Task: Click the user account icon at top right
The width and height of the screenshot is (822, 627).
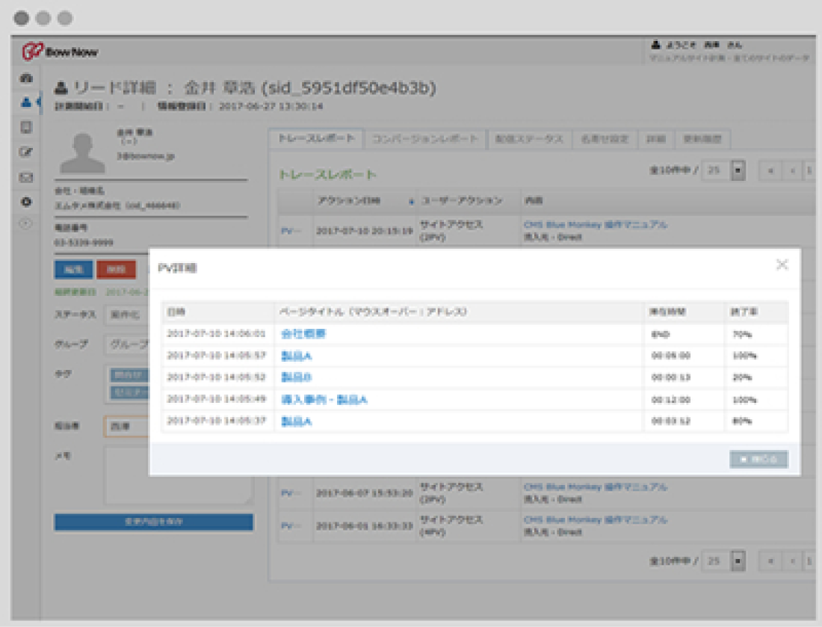Action: pyautogui.click(x=655, y=45)
